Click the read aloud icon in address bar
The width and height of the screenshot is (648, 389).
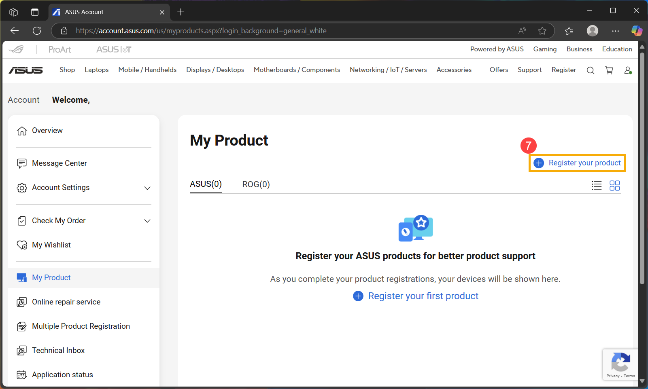[x=522, y=31]
